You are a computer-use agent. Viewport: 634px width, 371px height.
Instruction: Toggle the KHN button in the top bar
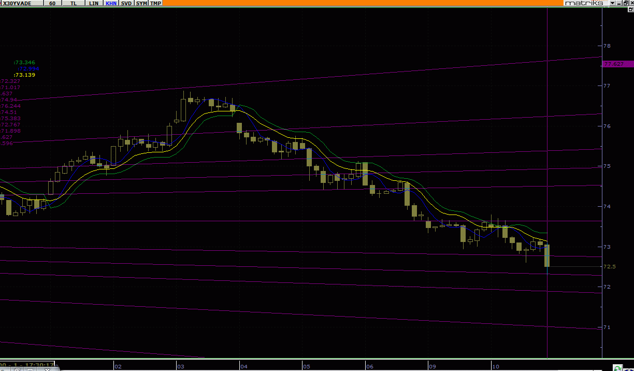tap(110, 3)
